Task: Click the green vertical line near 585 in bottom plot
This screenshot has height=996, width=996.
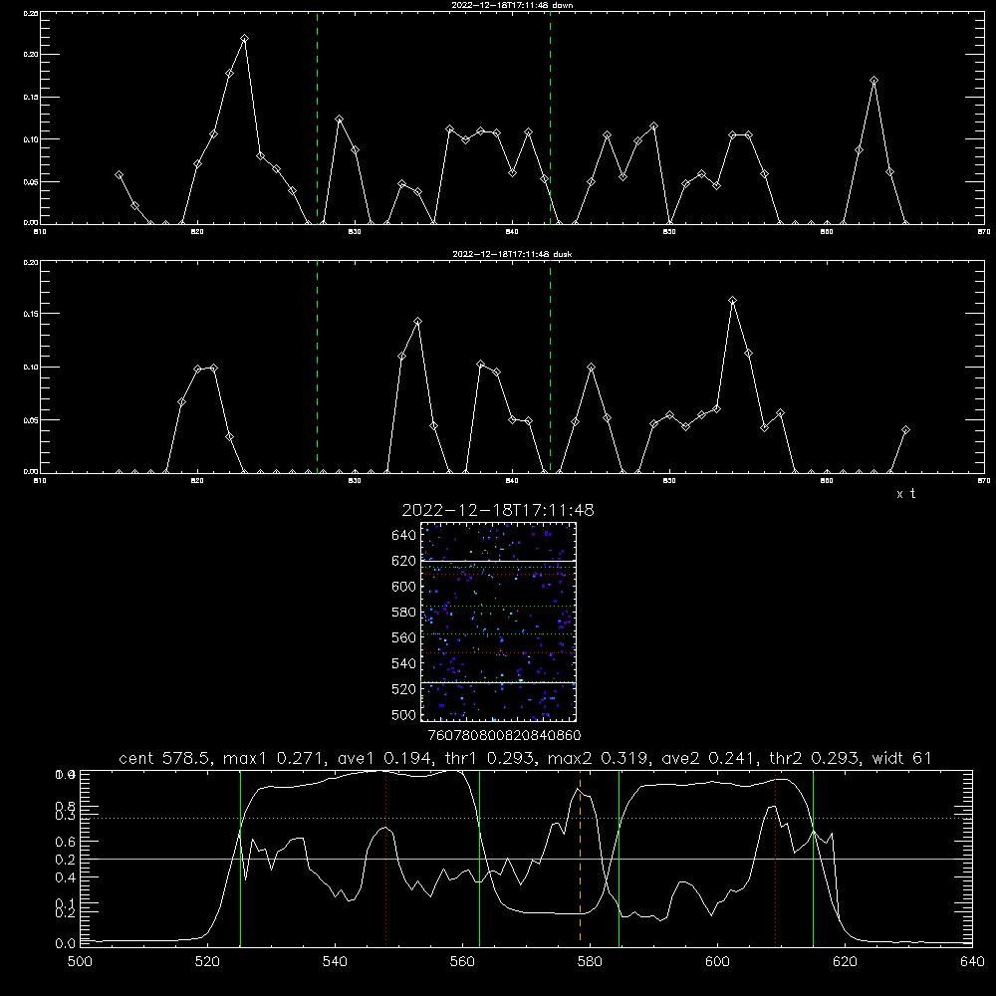Action: tap(619, 858)
